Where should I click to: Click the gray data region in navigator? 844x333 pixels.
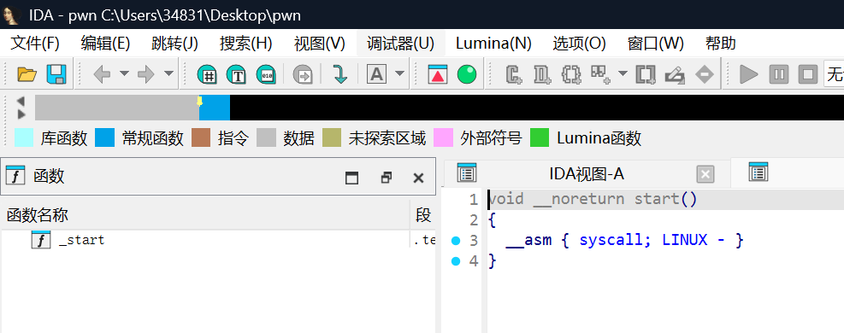click(116, 108)
